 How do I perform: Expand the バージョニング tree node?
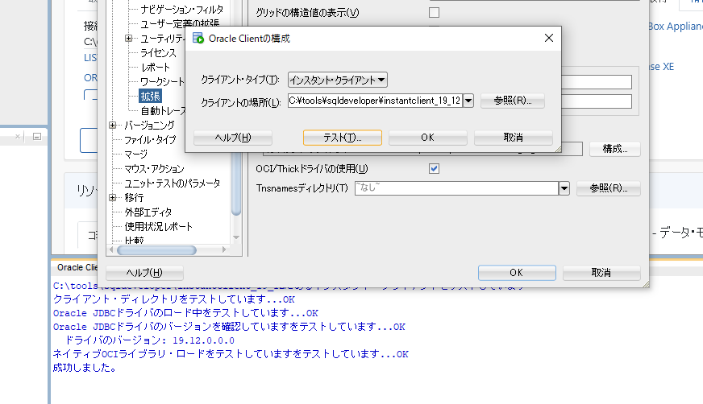coord(113,125)
